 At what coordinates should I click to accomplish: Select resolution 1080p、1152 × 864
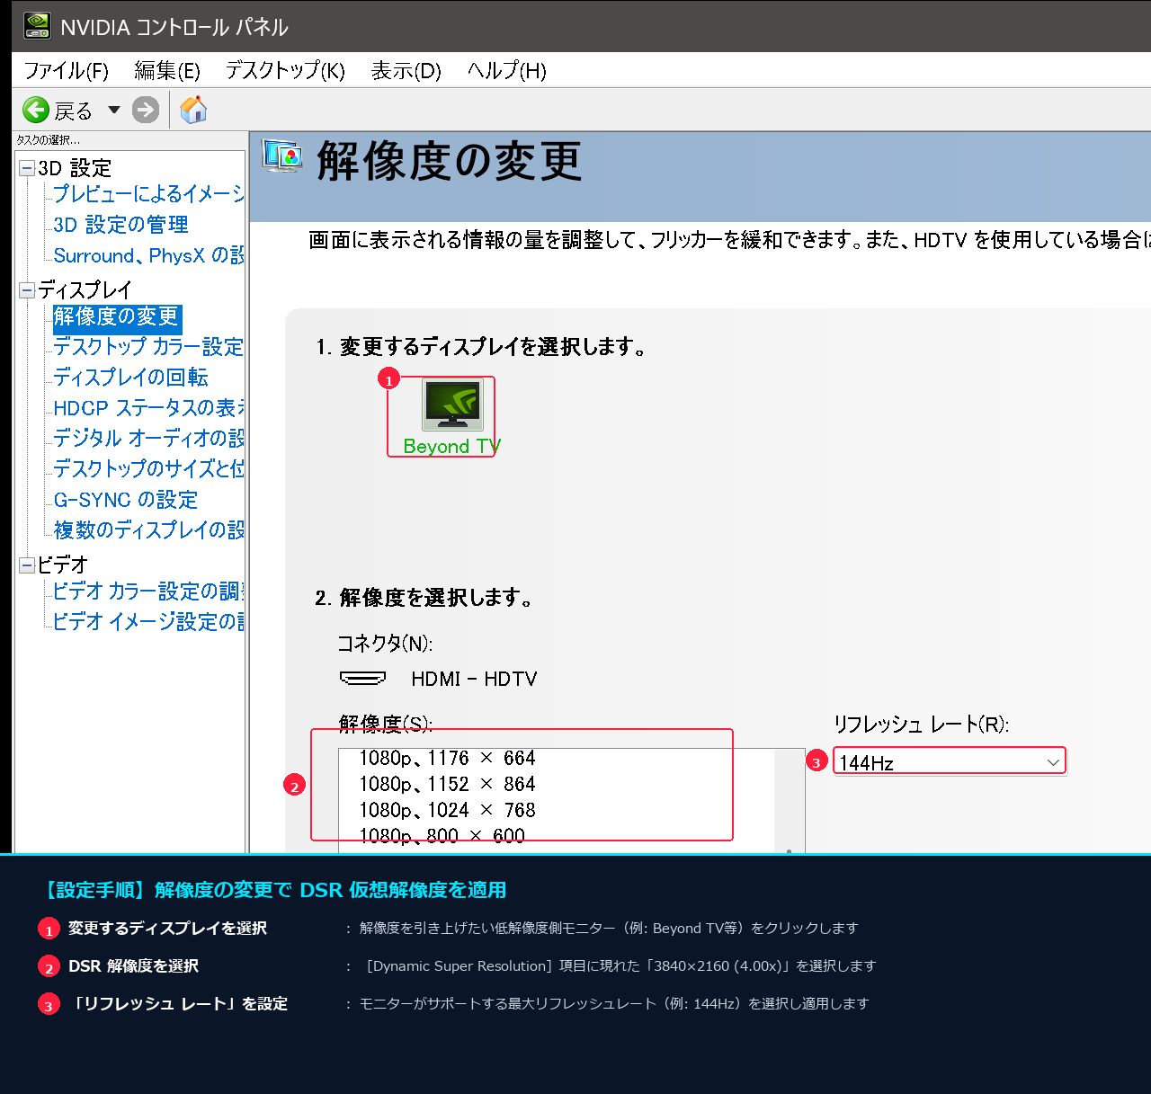point(447,784)
